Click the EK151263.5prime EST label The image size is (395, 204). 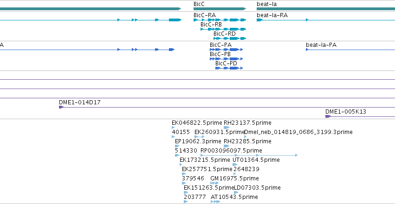pyautogui.click(x=208, y=188)
